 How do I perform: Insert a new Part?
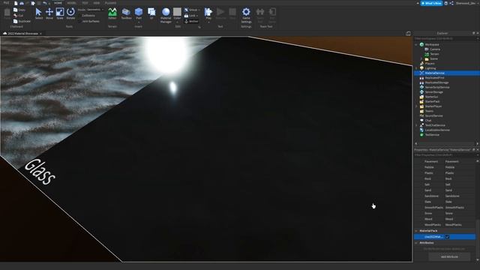(139, 14)
